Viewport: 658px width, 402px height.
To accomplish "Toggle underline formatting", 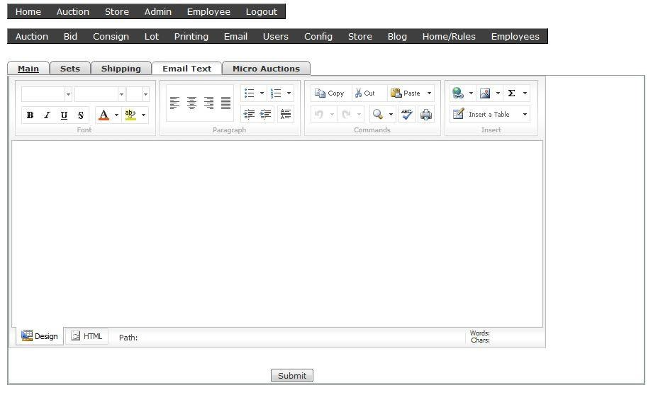I will coord(64,115).
